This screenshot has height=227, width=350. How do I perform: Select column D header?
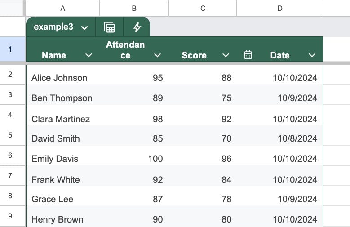tap(279, 8)
